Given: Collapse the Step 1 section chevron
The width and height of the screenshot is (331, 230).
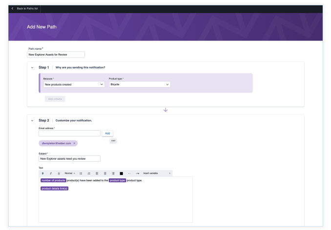Looking at the screenshot, I should [x=32, y=68].
